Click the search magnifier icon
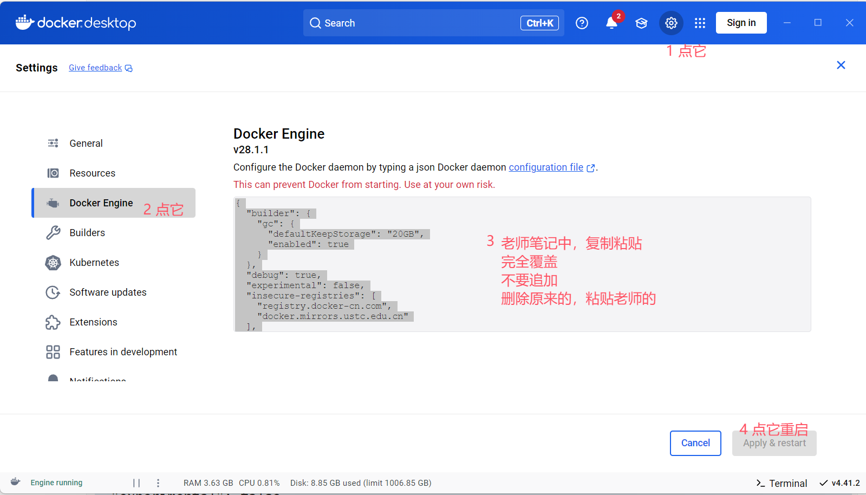The width and height of the screenshot is (866, 495). [315, 23]
